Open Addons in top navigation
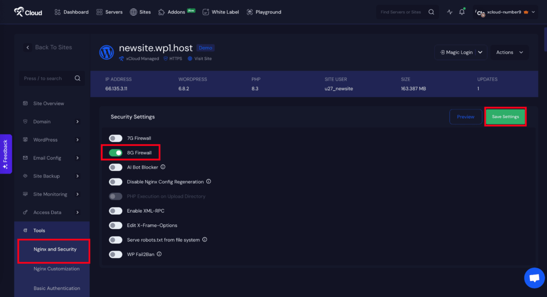Screen dimensions: 547x297 click(176, 12)
